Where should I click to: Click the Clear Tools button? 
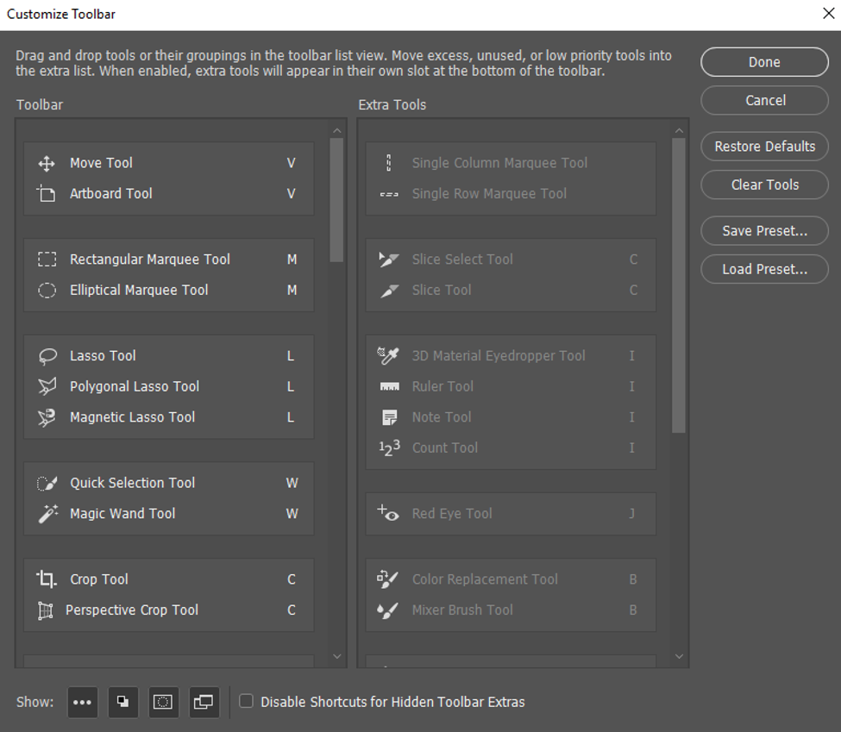764,185
